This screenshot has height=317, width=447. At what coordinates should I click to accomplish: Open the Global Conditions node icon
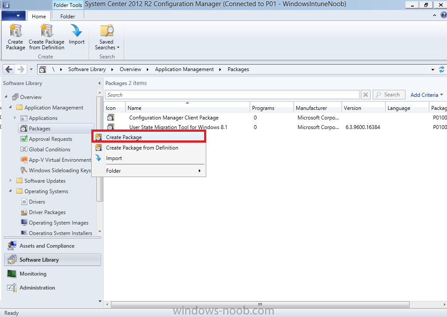[x=24, y=150]
